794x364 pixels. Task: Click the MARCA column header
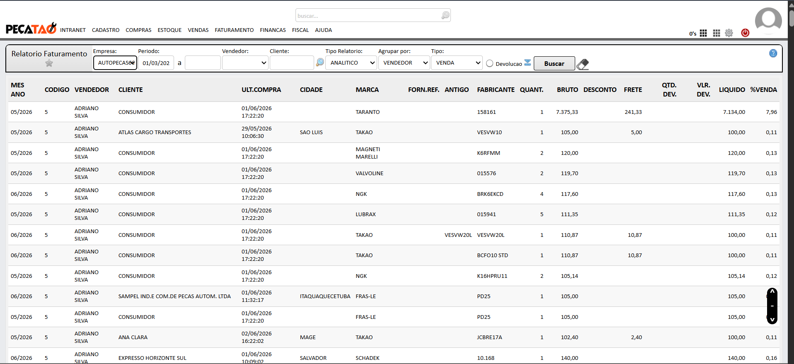[367, 90]
